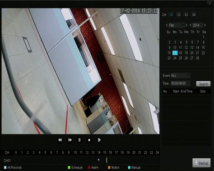Click the fast forward button
The image size is (214, 171).
tap(70, 140)
